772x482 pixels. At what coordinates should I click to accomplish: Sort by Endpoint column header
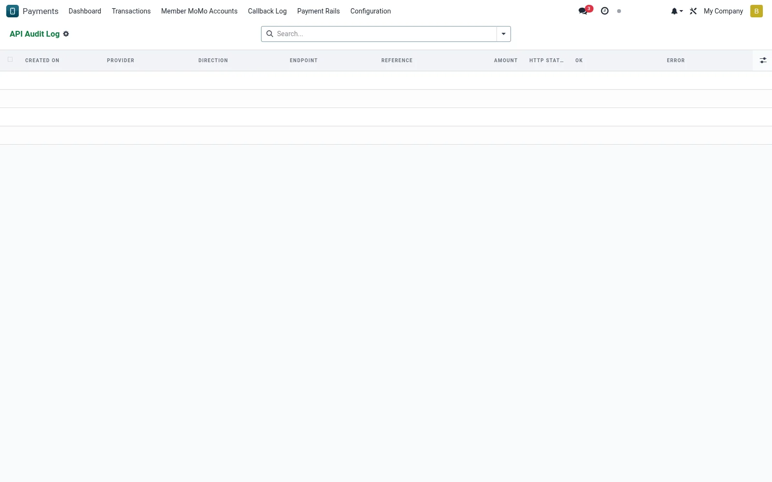point(303,60)
